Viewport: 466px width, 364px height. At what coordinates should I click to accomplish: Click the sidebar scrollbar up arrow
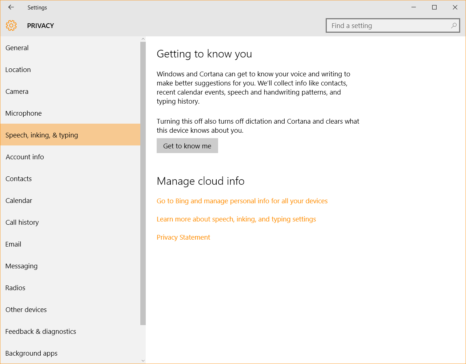(x=143, y=39)
